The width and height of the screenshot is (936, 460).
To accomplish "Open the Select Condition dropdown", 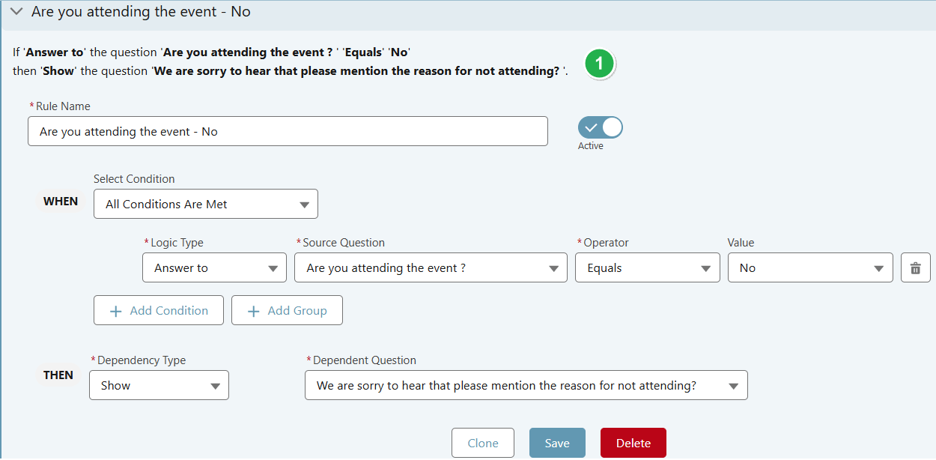I will 206,204.
